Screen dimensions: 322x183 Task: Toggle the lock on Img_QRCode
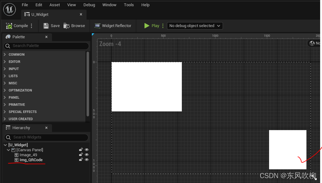coord(81,160)
